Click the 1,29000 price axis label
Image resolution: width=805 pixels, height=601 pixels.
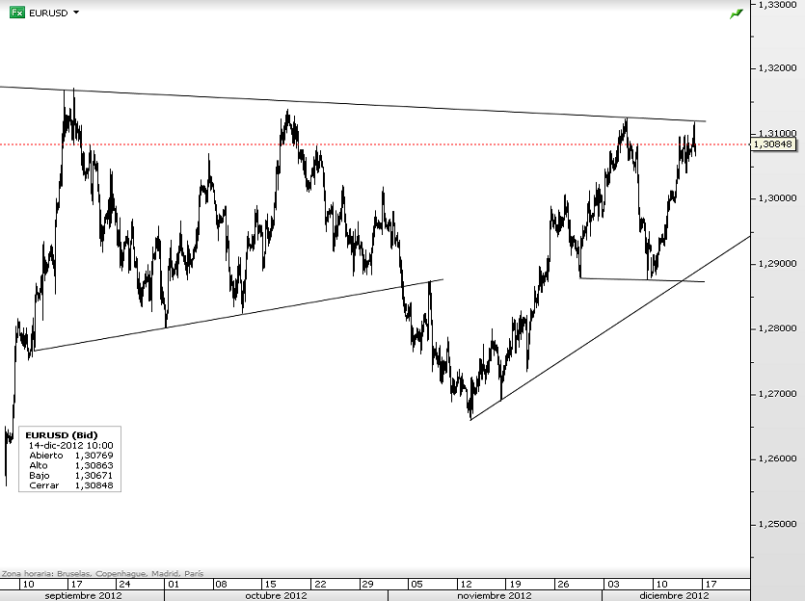[x=777, y=264]
